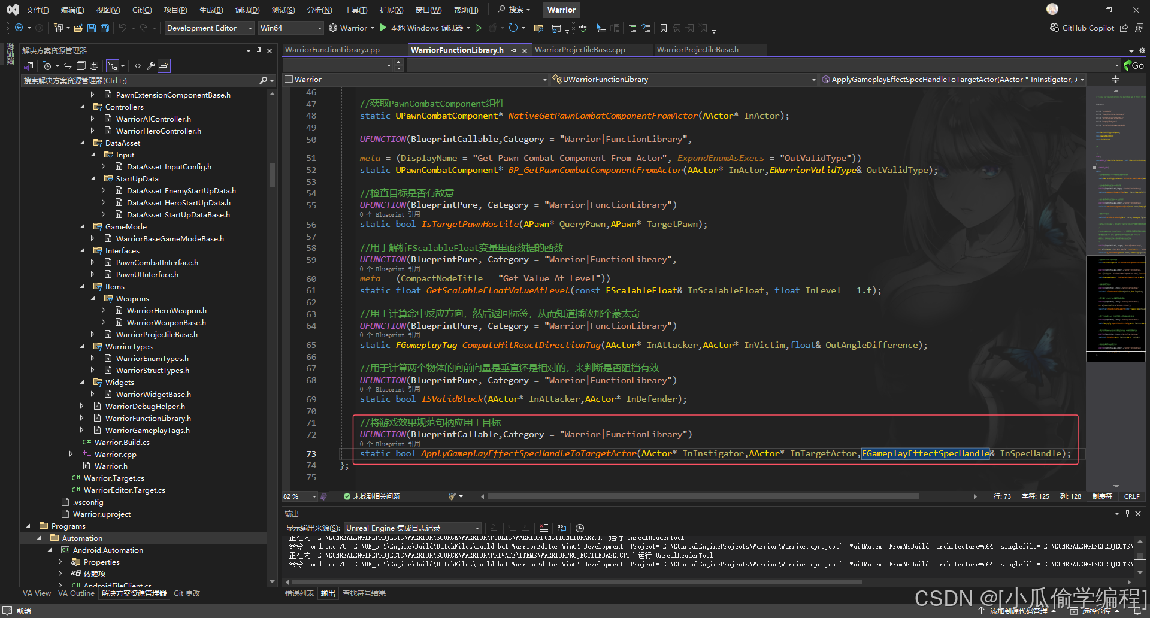
Task: Toggle pin on WarriorFunctionLibrary.h tab
Action: pos(514,50)
